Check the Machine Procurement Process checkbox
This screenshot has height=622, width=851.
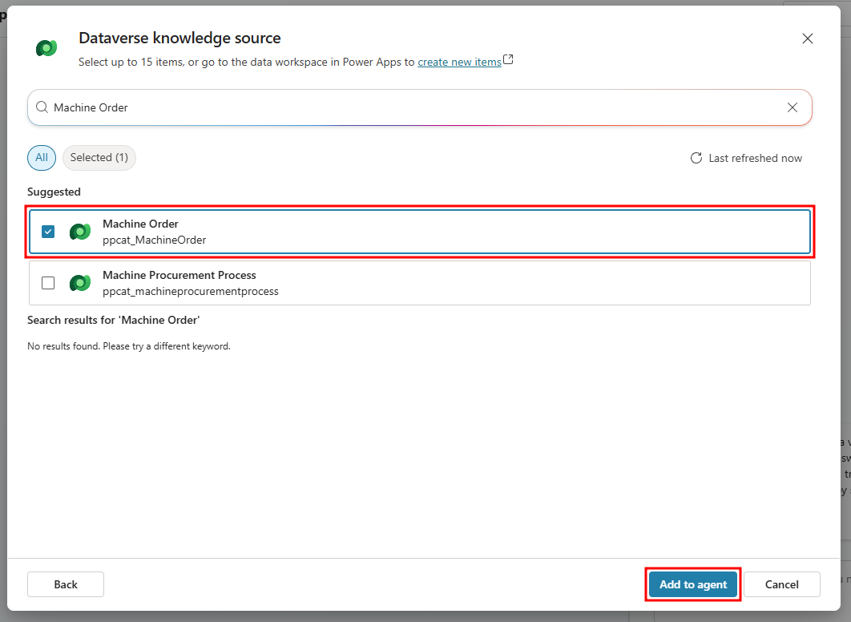coord(48,283)
